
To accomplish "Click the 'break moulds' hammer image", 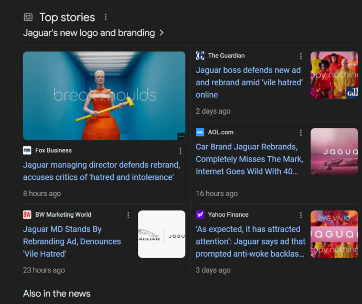I will click(104, 96).
